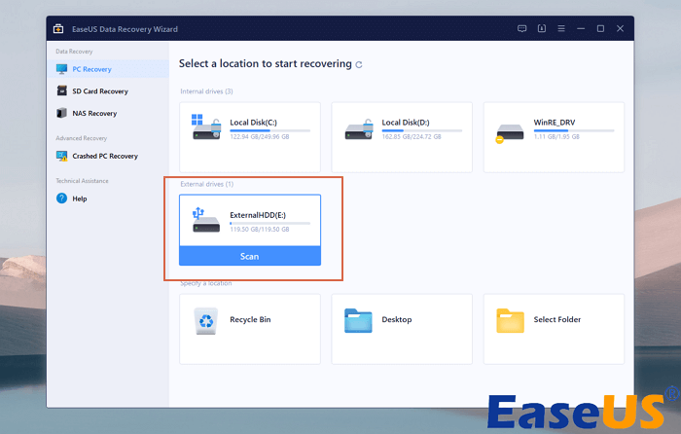This screenshot has height=434, width=681.
Task: Click the 122.94 GB/249.96 GB size text
Action: 260,137
